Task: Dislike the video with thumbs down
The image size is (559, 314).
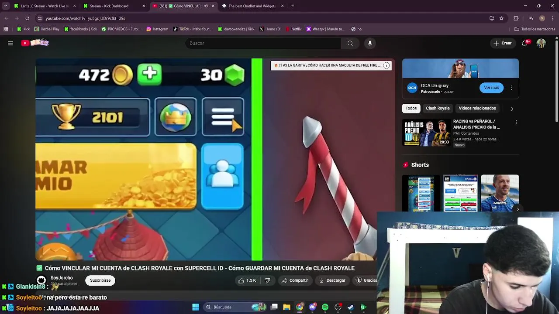Action: coord(267,280)
